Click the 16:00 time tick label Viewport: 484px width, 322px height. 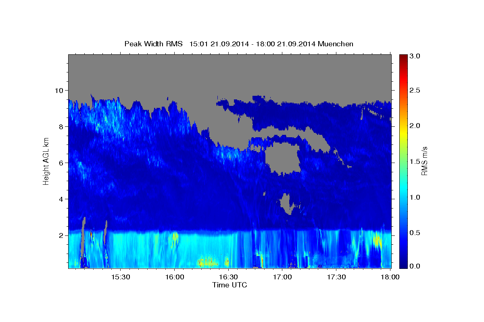tap(174, 277)
